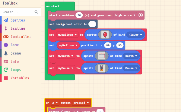Click the plus icon on countdown block
This screenshot has width=181, height=112.
[141, 15]
